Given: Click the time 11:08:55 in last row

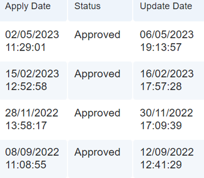Looking at the screenshot, I should click(x=26, y=165).
